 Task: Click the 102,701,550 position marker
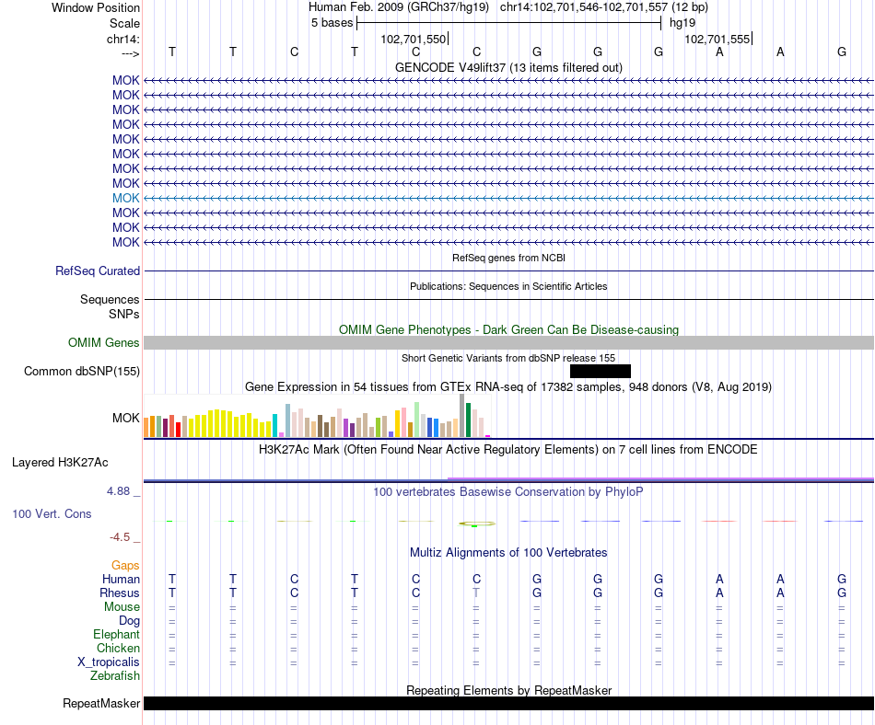coord(414,39)
